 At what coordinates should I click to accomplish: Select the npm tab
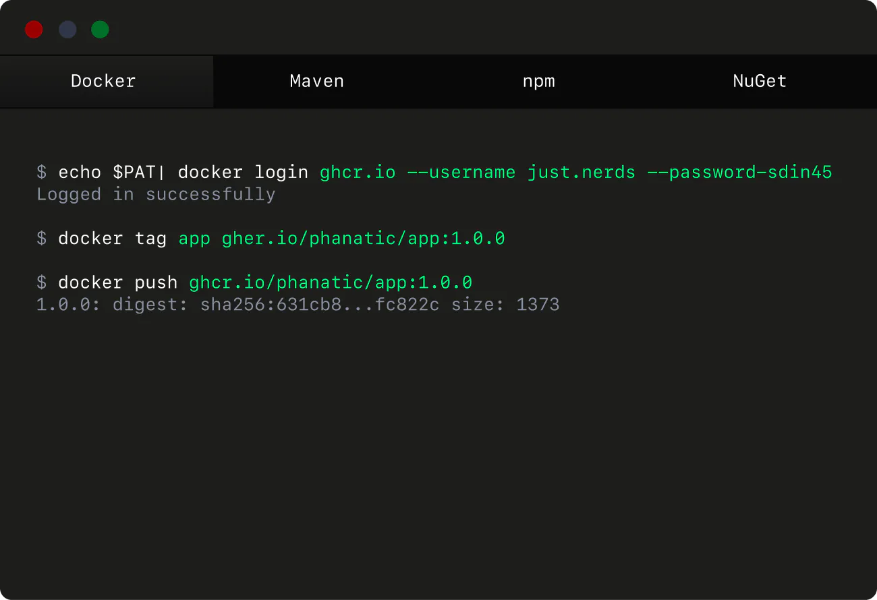coord(538,82)
